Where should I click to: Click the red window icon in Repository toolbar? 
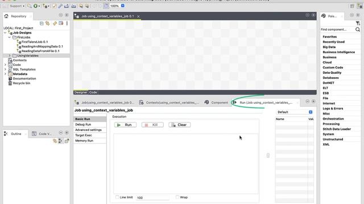click(x=61, y=23)
